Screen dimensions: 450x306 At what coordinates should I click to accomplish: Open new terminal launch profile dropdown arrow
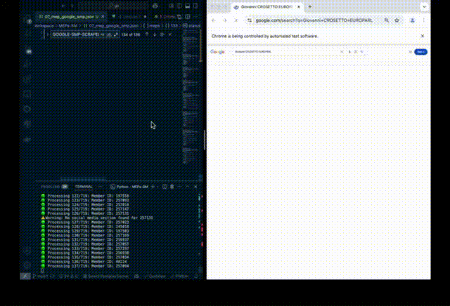(x=157, y=187)
